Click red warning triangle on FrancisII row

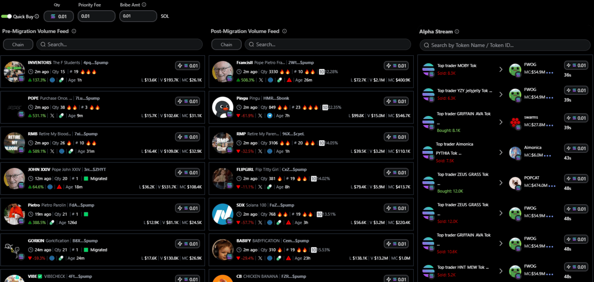tap(289, 80)
